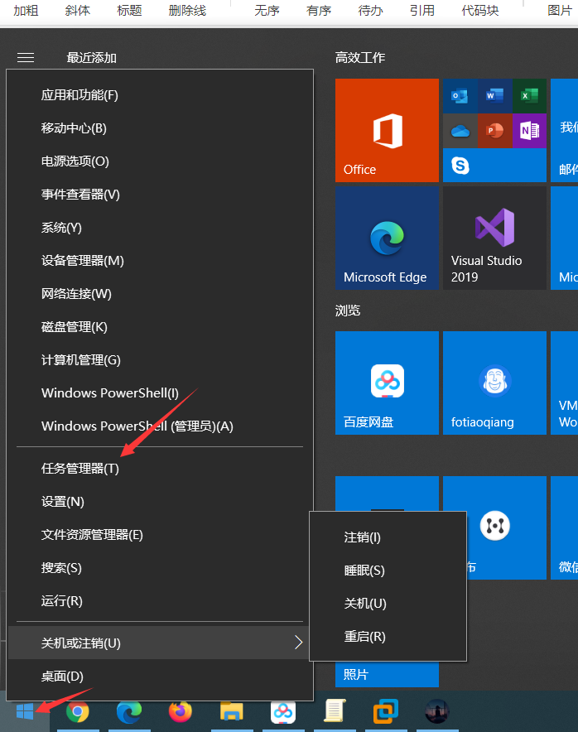Select 运行(R) menu entry
The image size is (578, 732).
click(160, 601)
